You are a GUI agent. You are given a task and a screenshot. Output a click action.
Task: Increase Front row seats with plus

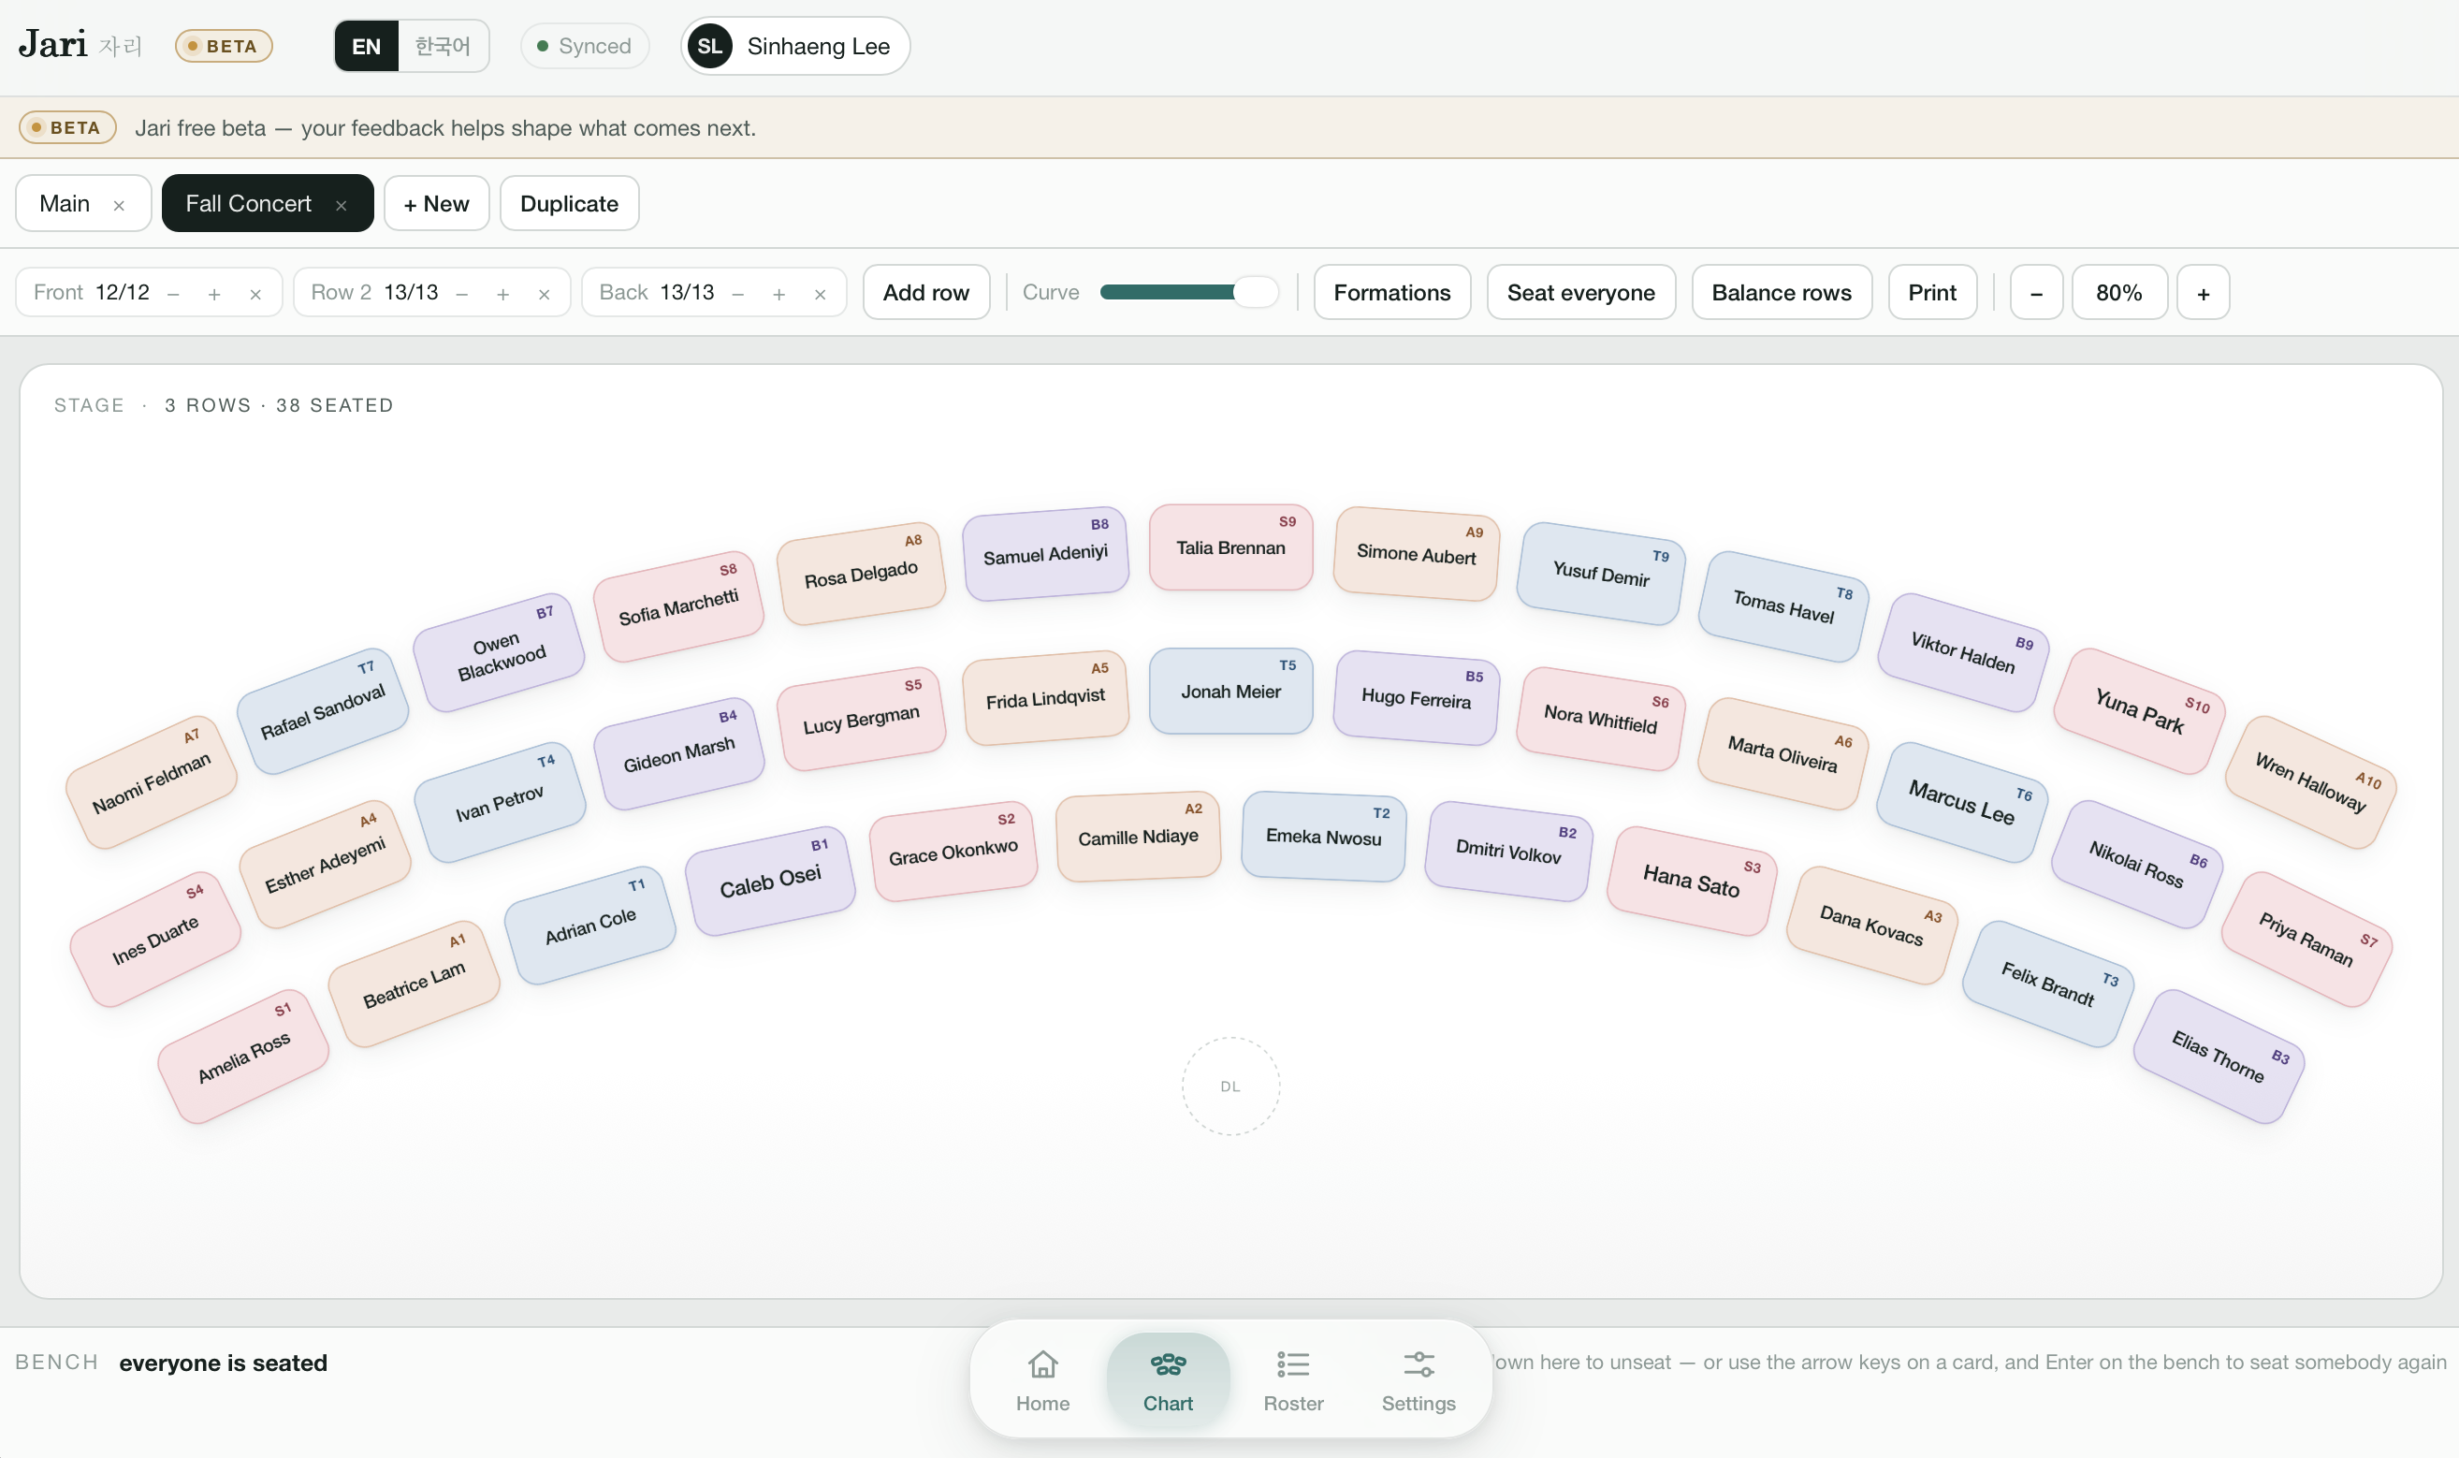(x=214, y=294)
